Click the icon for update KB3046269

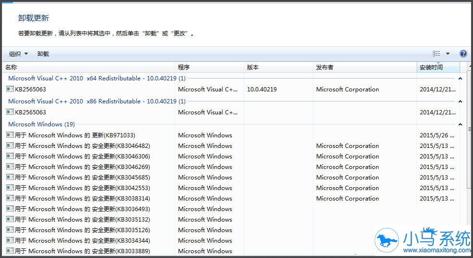tap(10, 167)
